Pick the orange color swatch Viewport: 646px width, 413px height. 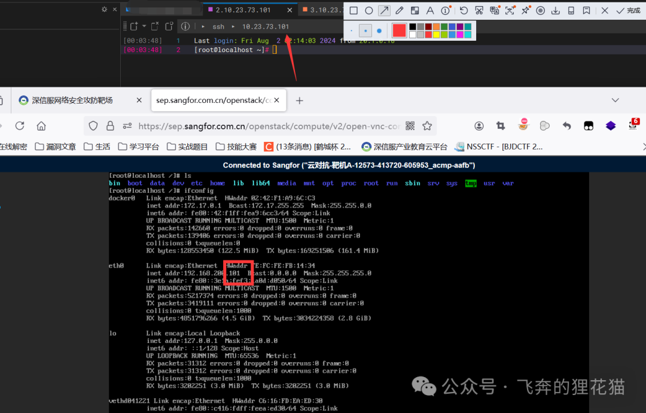[x=436, y=27]
